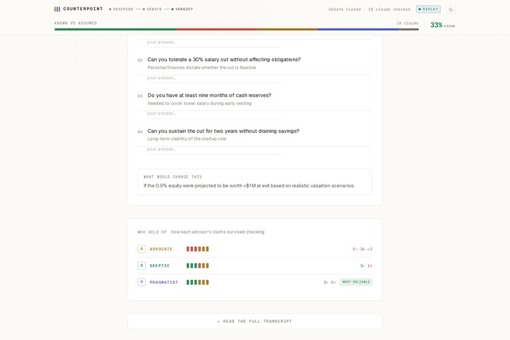Read the full transcript link
The image size is (510, 340).
254,321
